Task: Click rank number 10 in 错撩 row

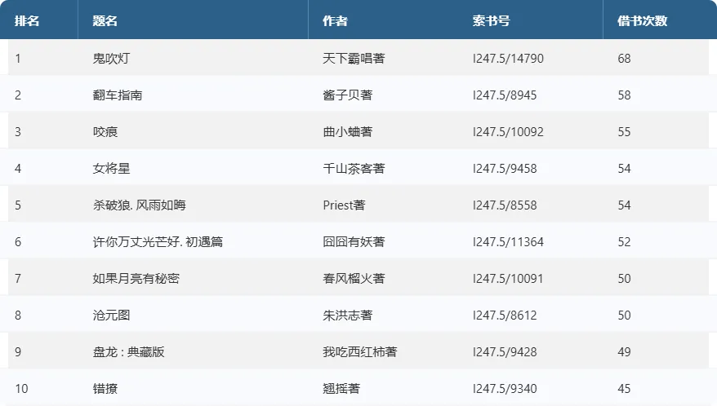Action: tap(21, 389)
